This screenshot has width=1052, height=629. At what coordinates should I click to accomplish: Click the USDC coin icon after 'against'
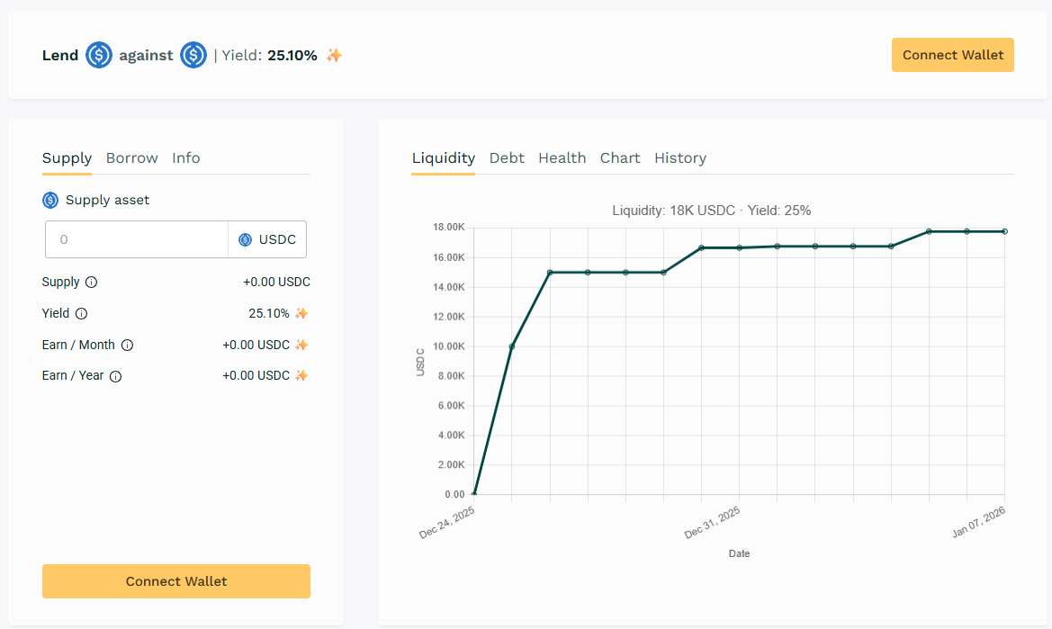[x=193, y=56]
